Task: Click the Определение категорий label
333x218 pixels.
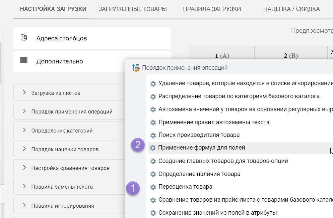Action: point(62,131)
